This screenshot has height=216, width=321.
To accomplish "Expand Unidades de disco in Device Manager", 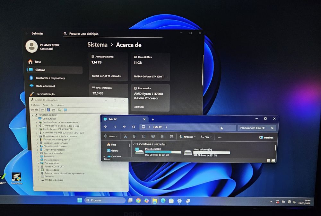I will tap(39, 180).
